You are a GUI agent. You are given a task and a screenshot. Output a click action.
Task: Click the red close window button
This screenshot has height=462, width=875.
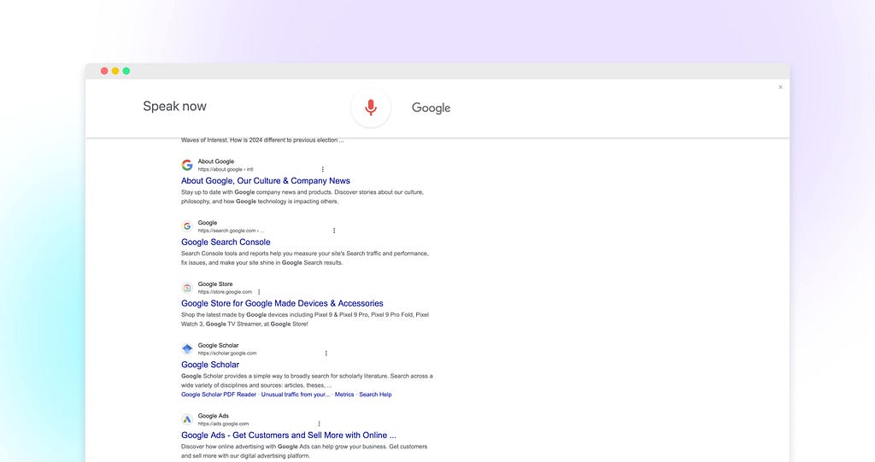coord(104,71)
